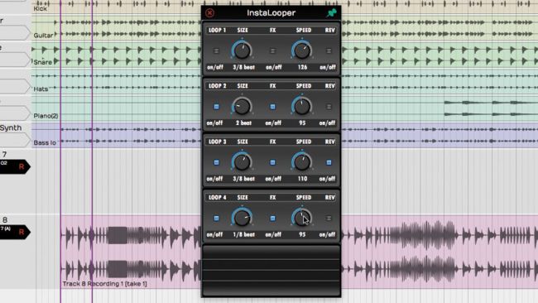
Task: Click Loop 4 SPEED knob at 95
Action: coord(302,218)
